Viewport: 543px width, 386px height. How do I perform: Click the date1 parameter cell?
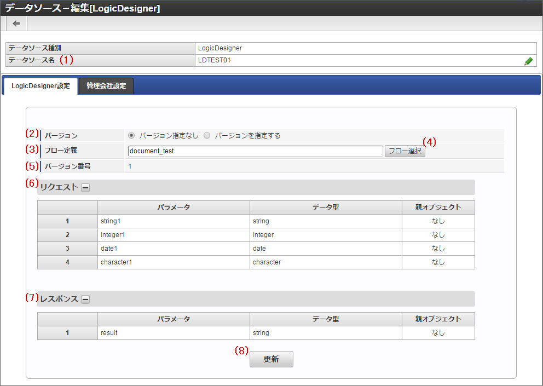(174, 249)
